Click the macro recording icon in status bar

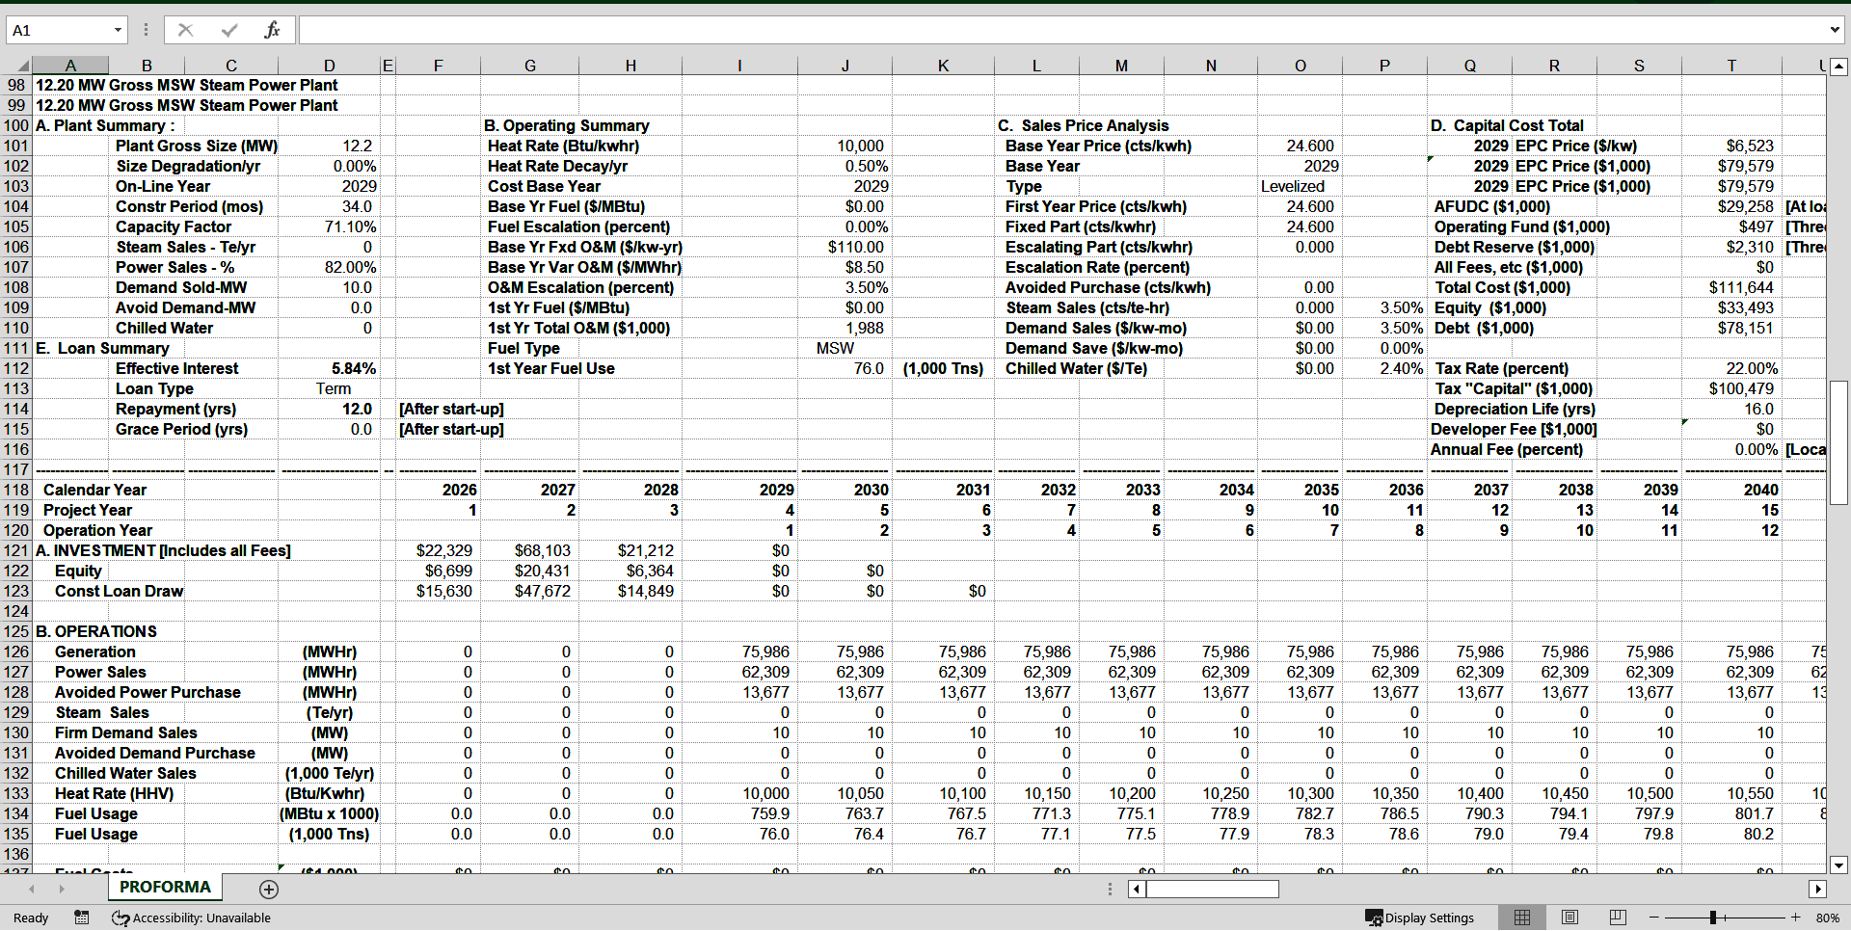82,918
